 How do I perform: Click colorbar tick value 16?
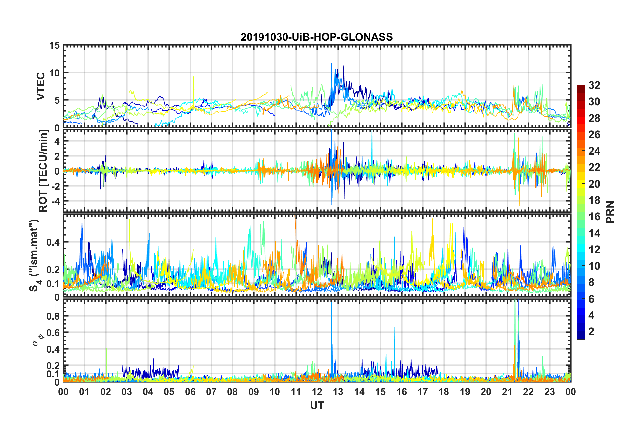(x=594, y=217)
